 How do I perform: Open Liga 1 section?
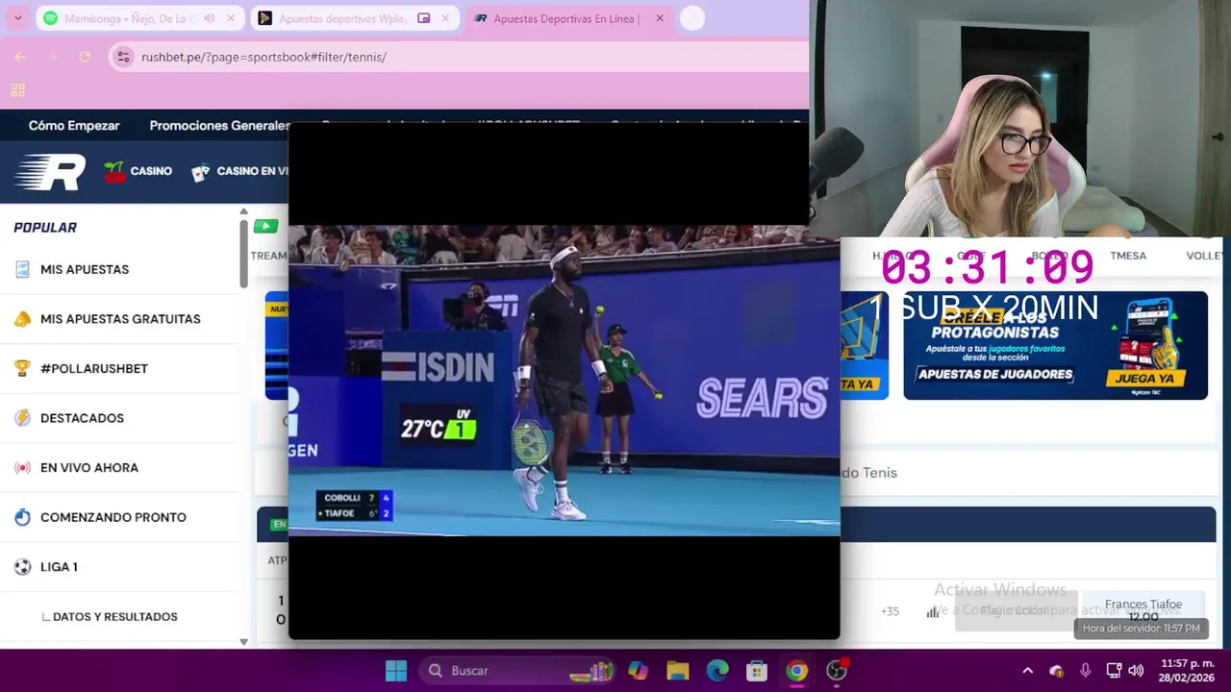(x=59, y=567)
